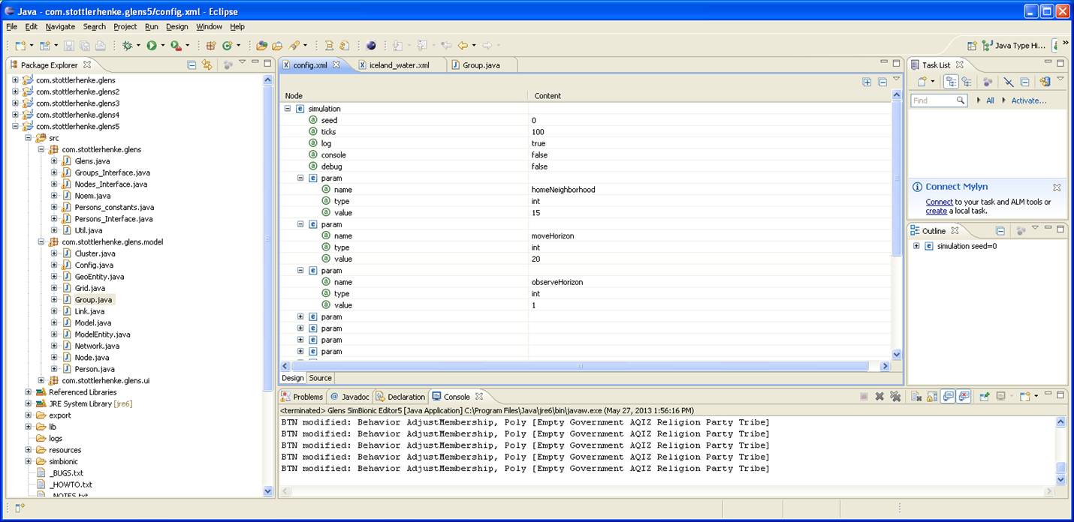This screenshot has height=522, width=1074.
Task: Click the Pin Console icon
Action: point(985,396)
